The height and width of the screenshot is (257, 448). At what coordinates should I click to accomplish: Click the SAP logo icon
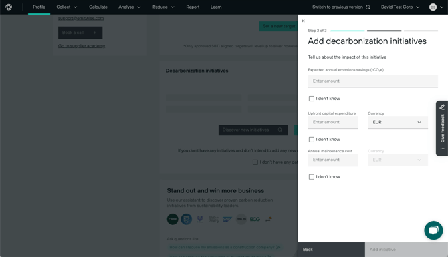[227, 219]
